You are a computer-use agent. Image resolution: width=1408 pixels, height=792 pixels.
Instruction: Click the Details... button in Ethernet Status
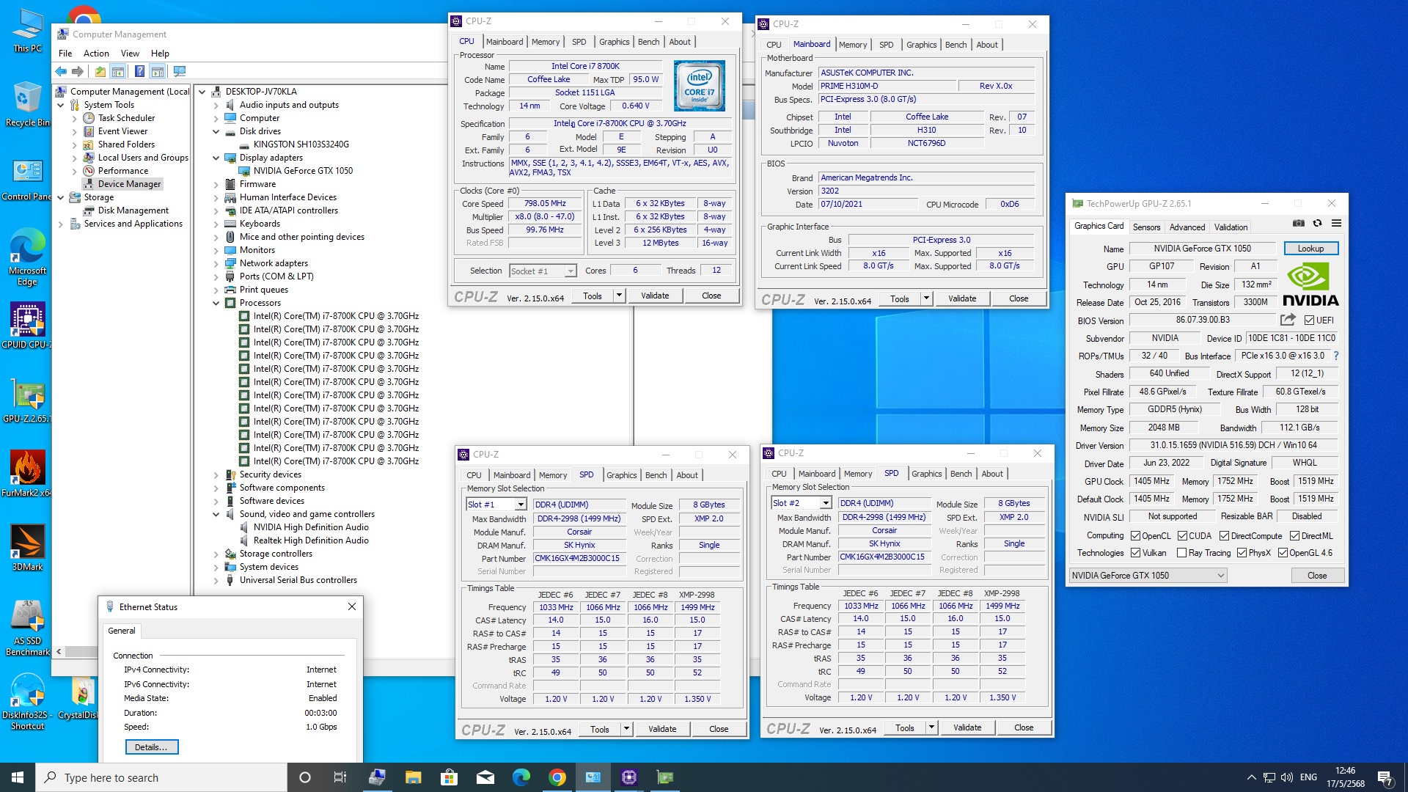pos(151,747)
